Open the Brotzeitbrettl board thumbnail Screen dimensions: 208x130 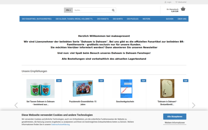click(167, 88)
